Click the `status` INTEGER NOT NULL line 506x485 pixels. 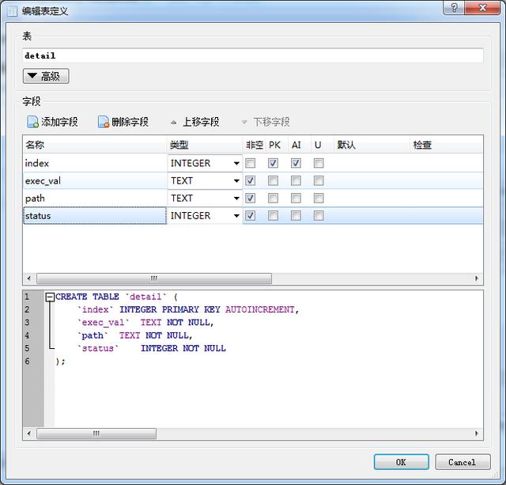tap(152, 348)
